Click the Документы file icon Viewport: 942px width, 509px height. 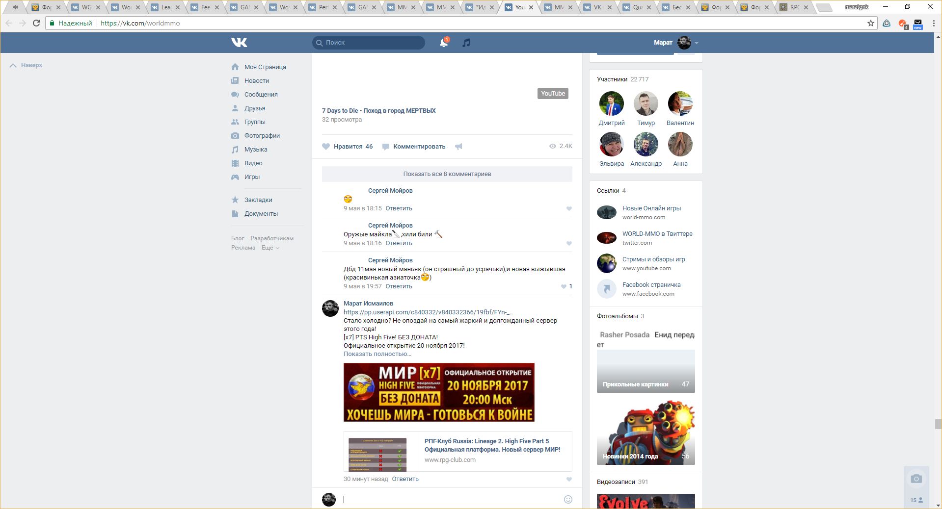tap(235, 214)
